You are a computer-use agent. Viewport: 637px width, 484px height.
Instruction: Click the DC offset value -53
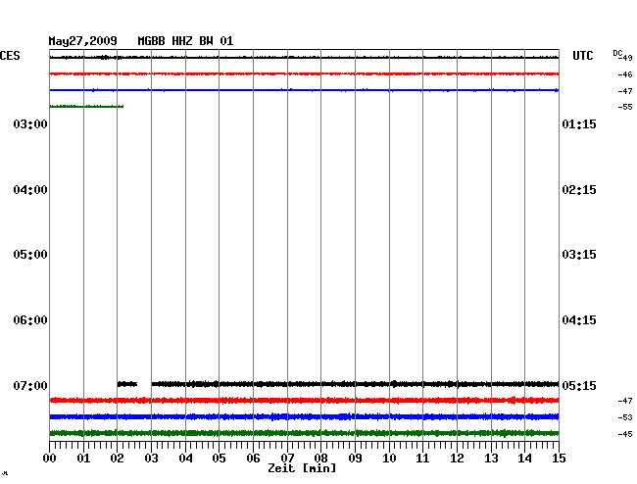point(625,417)
